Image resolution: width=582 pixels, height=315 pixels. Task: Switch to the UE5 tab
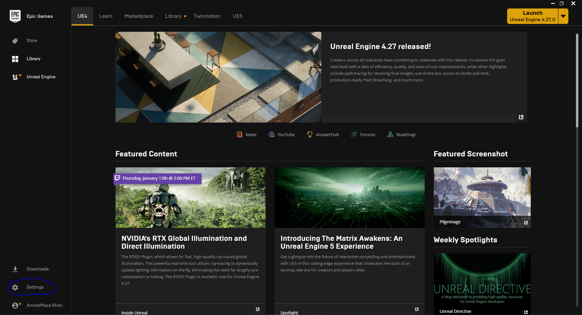pyautogui.click(x=238, y=16)
